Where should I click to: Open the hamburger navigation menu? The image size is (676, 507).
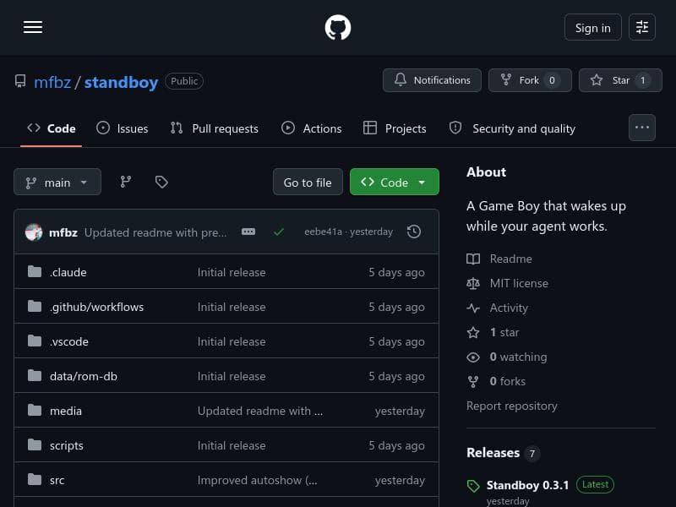point(33,27)
